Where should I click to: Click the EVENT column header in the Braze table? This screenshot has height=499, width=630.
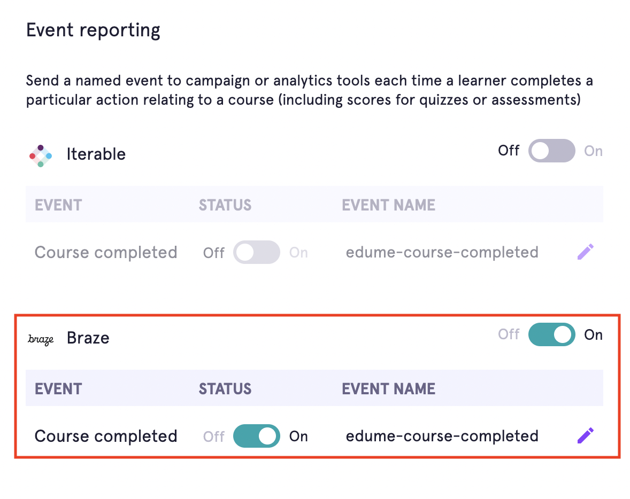pyautogui.click(x=58, y=388)
